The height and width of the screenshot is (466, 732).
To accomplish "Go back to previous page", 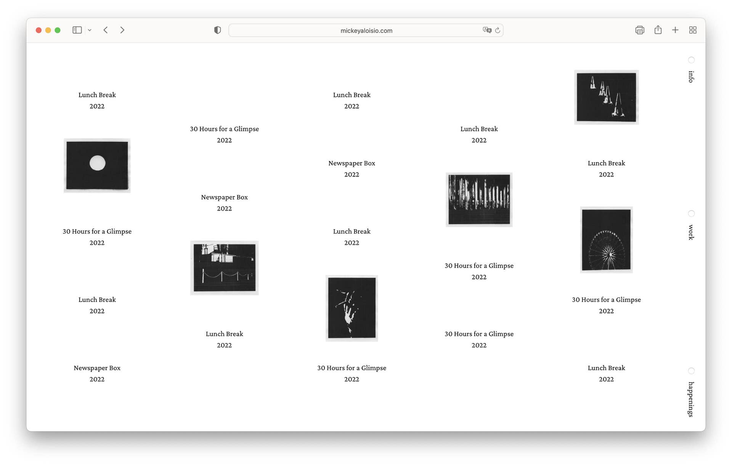I will (x=106, y=30).
